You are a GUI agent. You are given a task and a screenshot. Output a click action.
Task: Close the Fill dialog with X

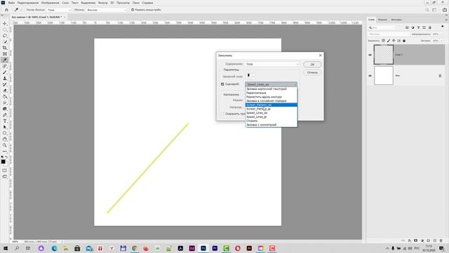[320, 55]
